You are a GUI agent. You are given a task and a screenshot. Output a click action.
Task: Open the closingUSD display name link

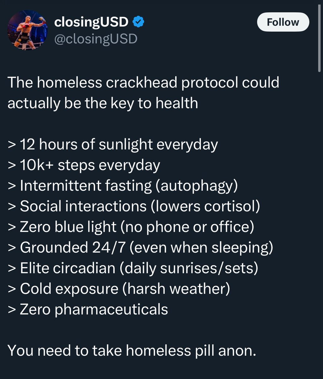[91, 22]
